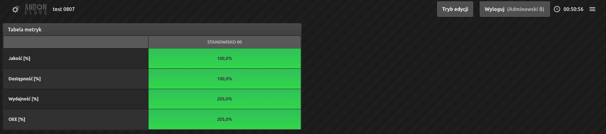
Task: Click the empty top-left table header cell
Action: [76, 42]
